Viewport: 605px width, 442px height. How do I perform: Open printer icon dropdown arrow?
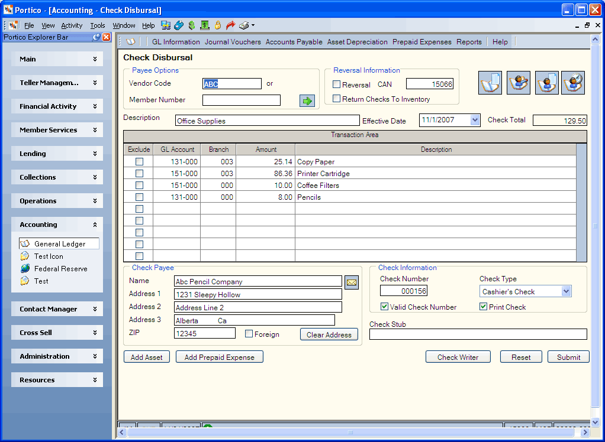pyautogui.click(x=253, y=25)
